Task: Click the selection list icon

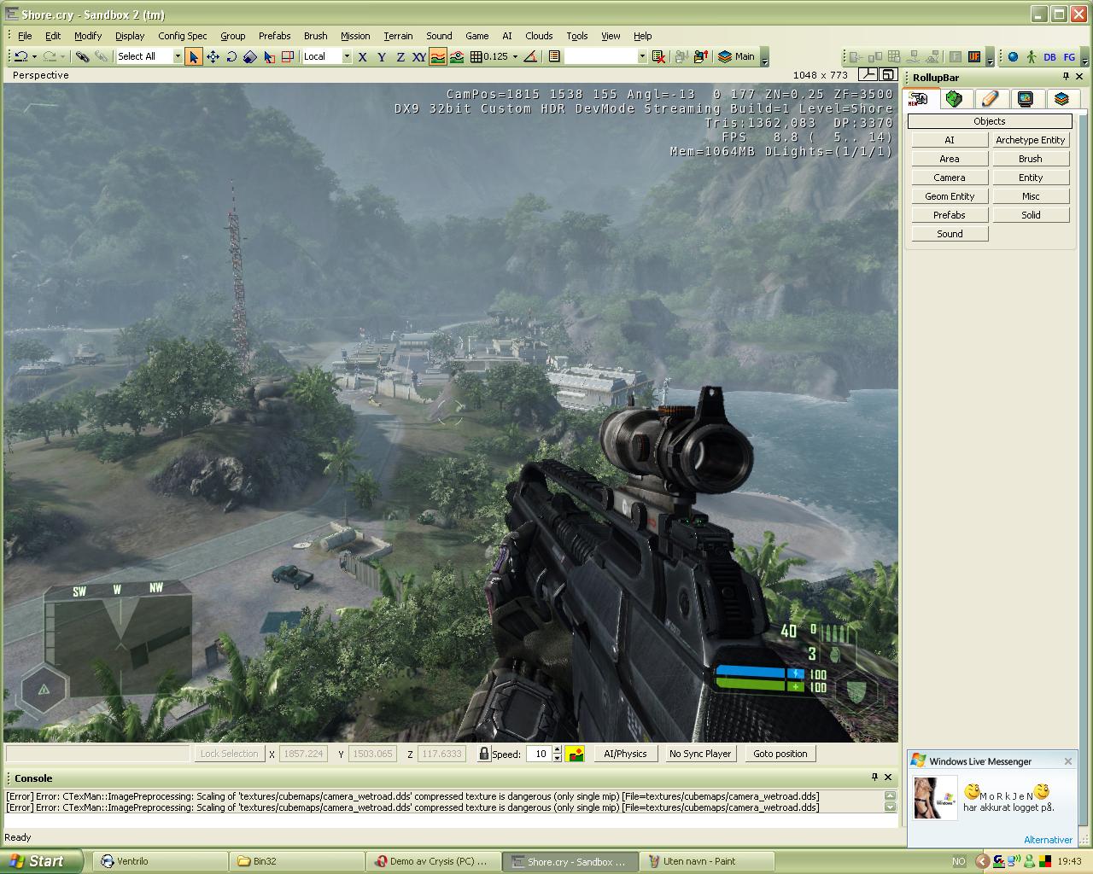Action: click(553, 56)
